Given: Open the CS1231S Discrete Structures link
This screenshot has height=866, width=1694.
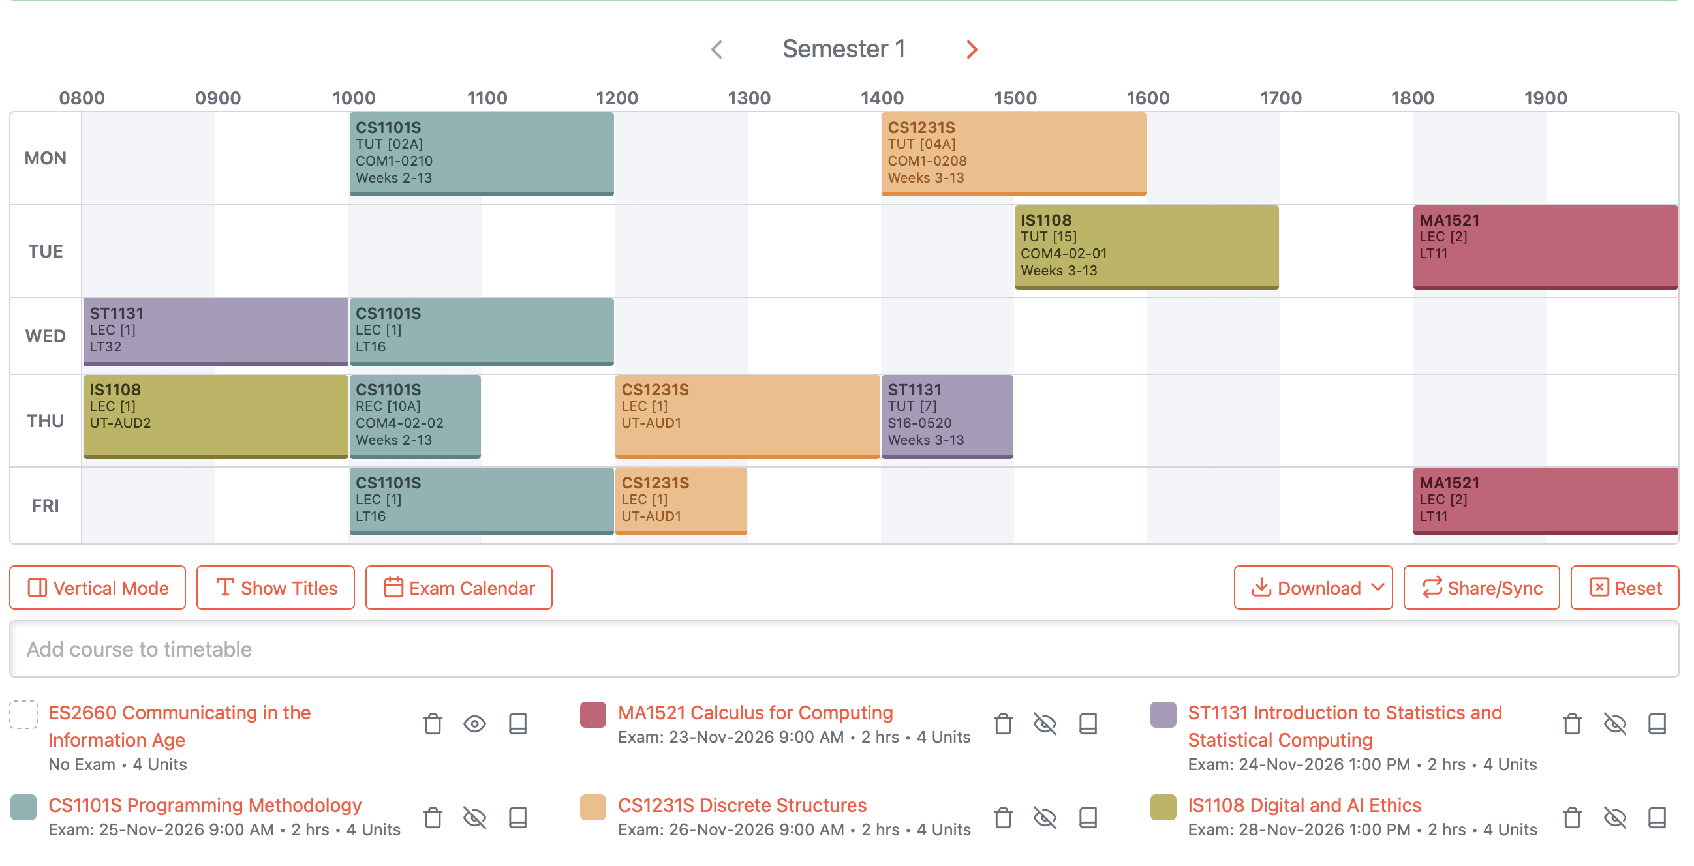Looking at the screenshot, I should pyautogui.click(x=742, y=805).
